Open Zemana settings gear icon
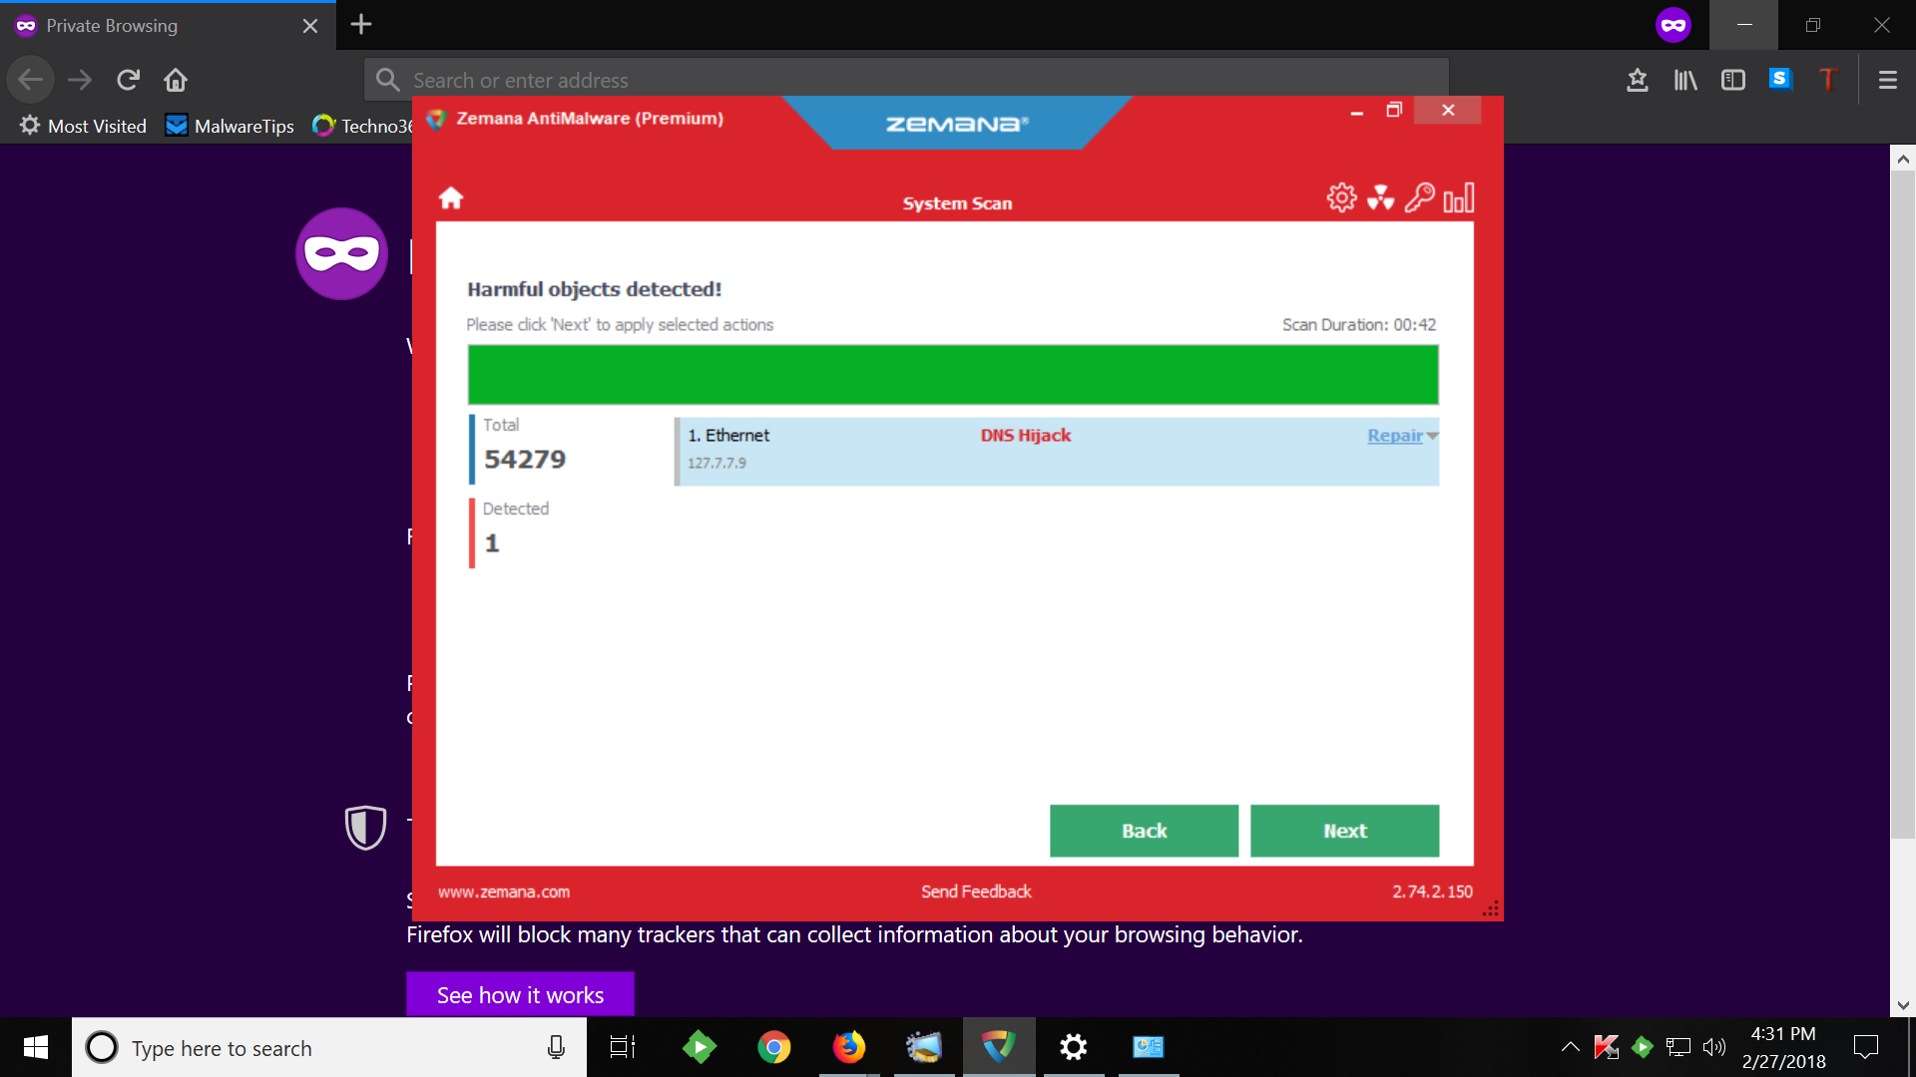 (x=1341, y=197)
